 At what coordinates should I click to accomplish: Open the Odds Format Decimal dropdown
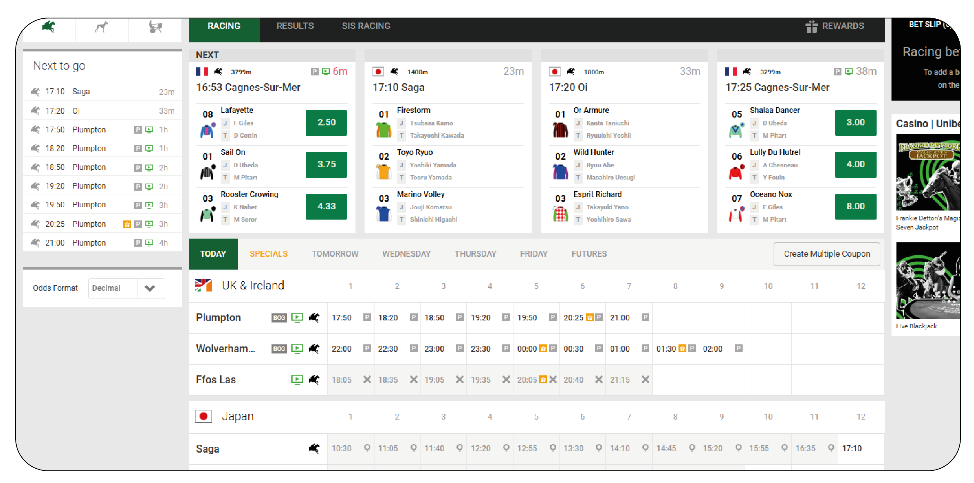point(127,288)
